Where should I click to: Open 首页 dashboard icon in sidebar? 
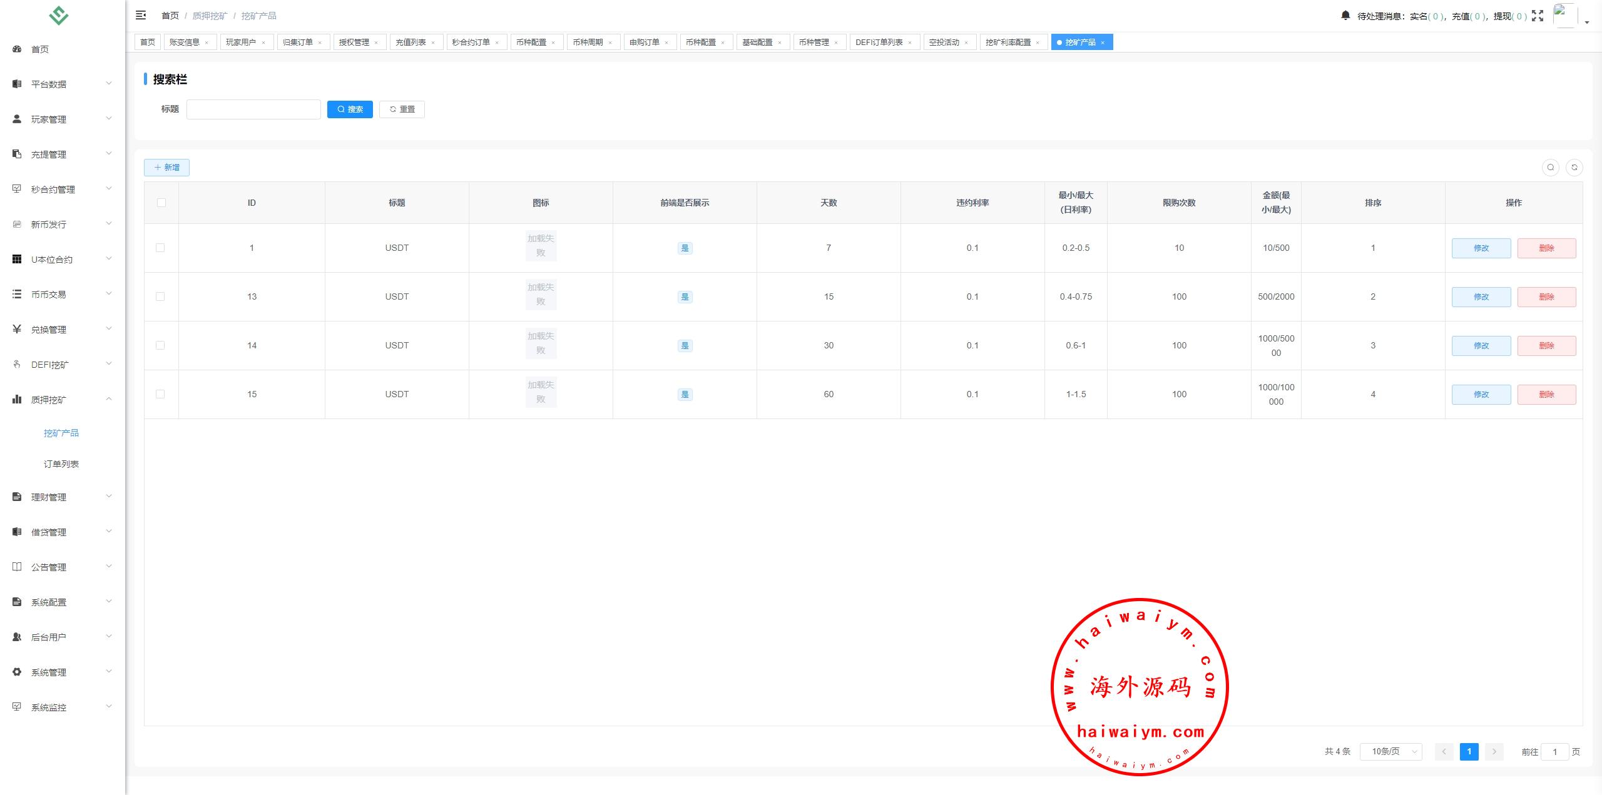17,49
